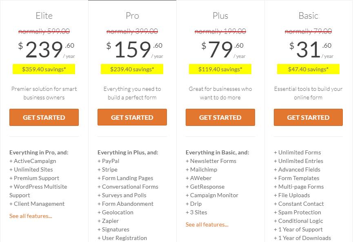This screenshot has height=242, width=353.
Task: Click the $47.40 savings yellow badge
Action: (x=308, y=69)
